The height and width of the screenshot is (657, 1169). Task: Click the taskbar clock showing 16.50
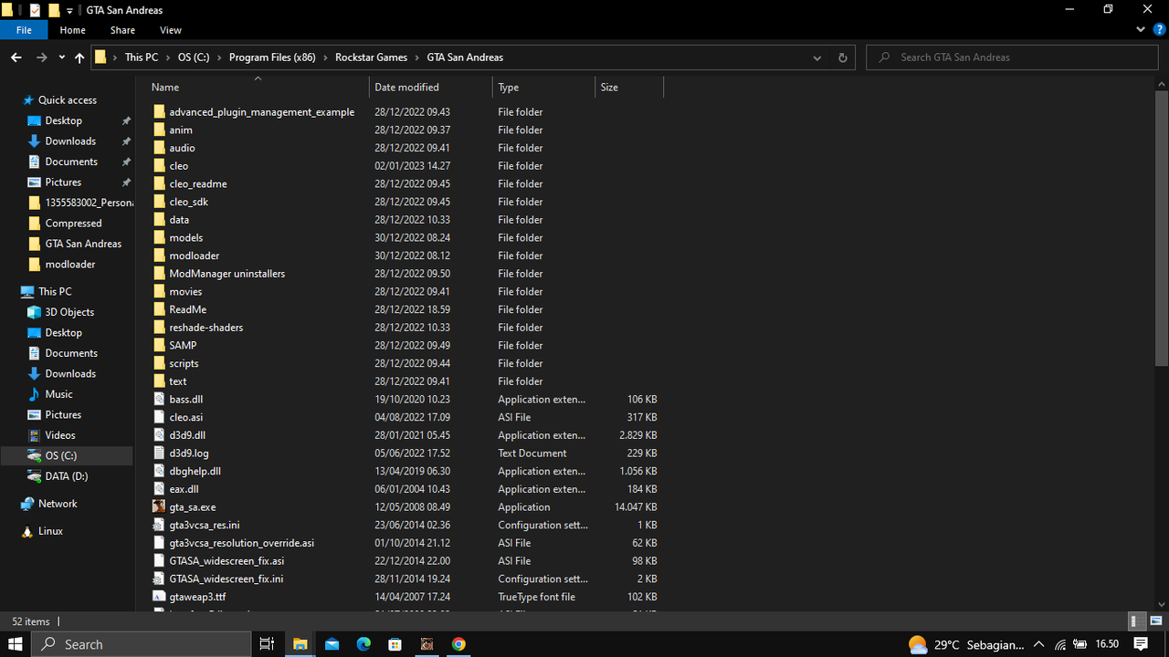click(x=1107, y=644)
